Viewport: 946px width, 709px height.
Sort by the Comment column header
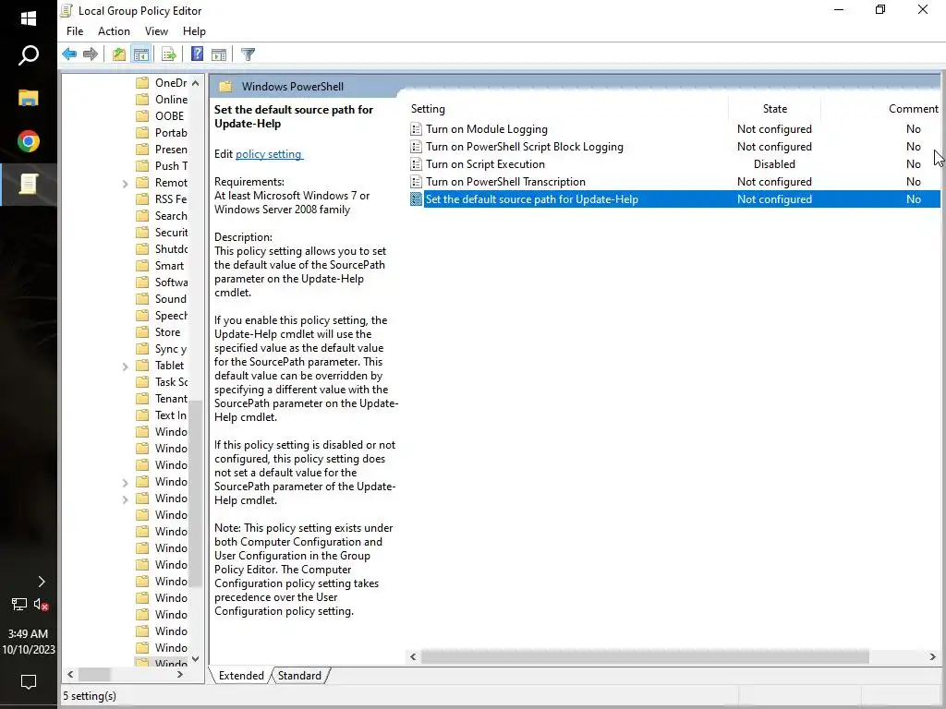pos(913,109)
